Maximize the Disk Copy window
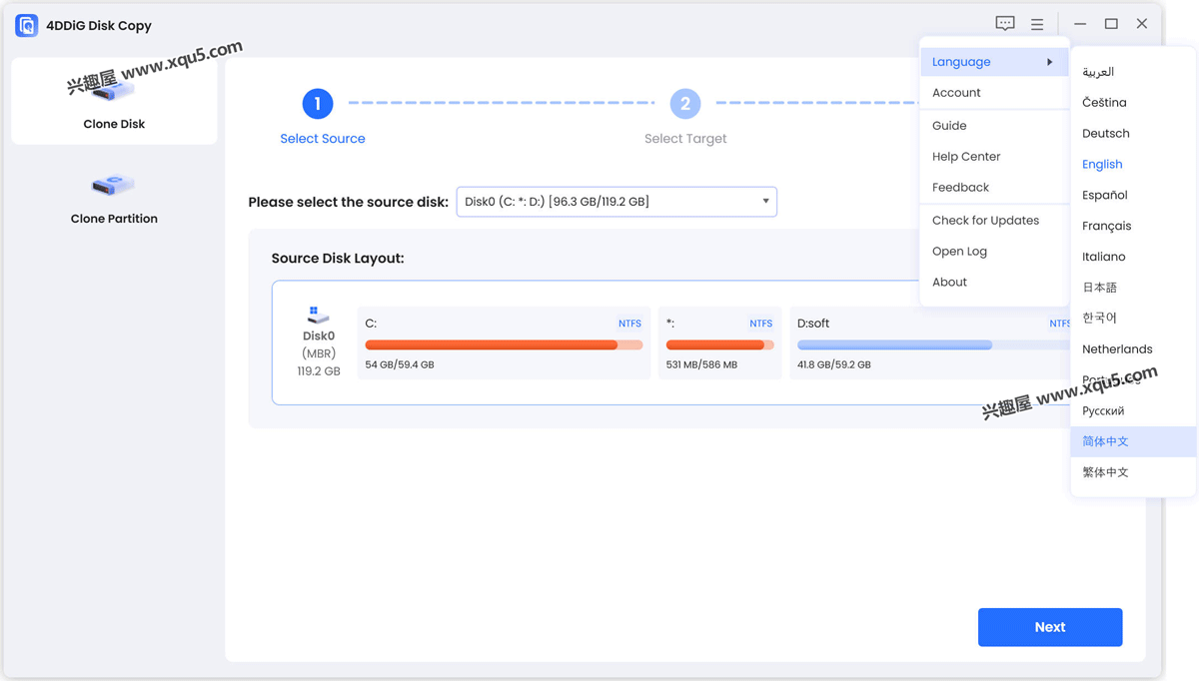This screenshot has width=1199, height=681. coord(1111,24)
